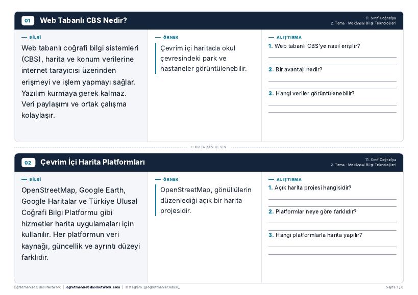
Task: Click question "Platformlar neye göre farklıdır?"
Action: tap(312, 212)
